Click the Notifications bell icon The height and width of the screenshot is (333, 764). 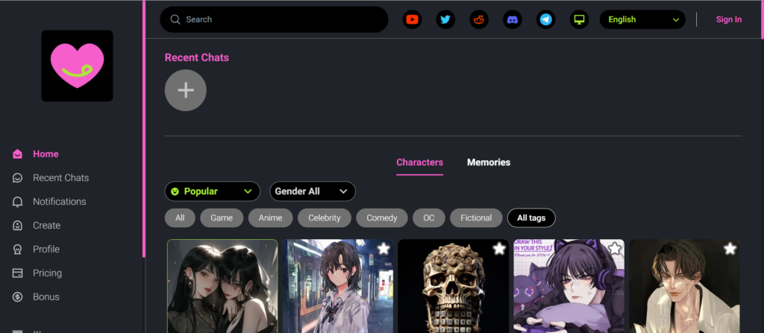[x=18, y=202]
